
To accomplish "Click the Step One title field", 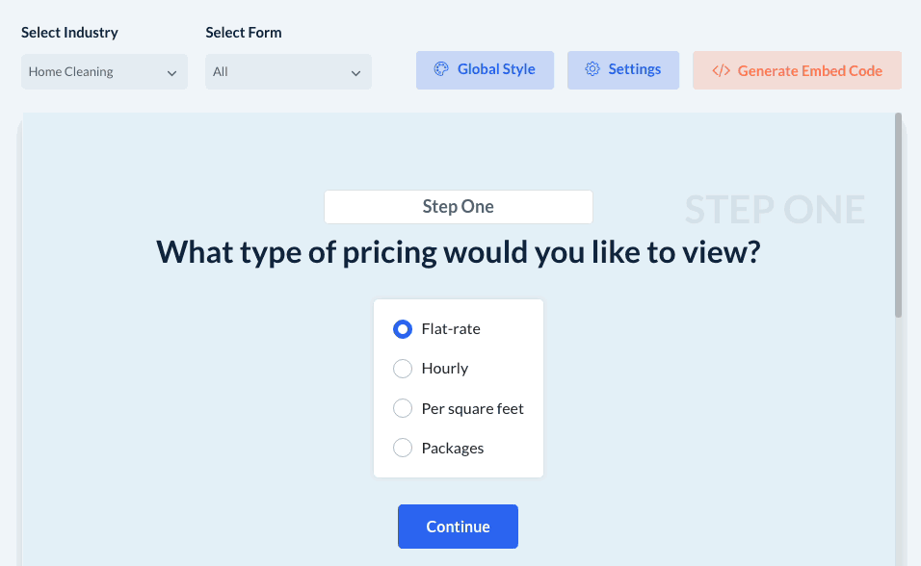I will (459, 207).
